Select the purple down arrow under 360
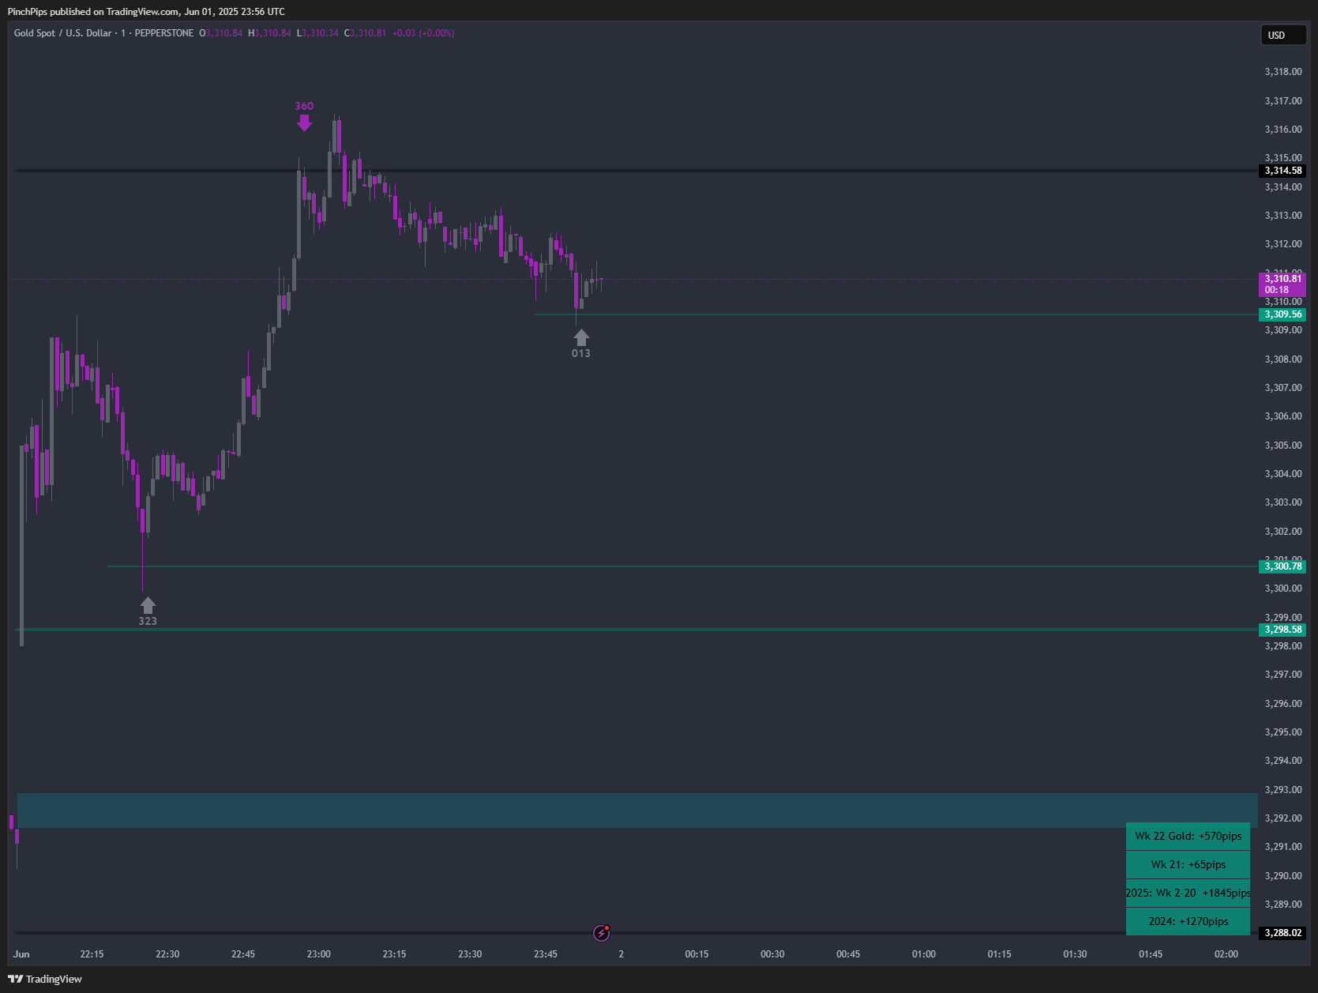 [x=304, y=122]
